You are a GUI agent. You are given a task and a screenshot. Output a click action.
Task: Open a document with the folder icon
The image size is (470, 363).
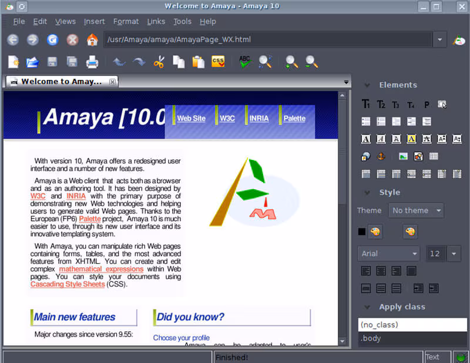32,62
